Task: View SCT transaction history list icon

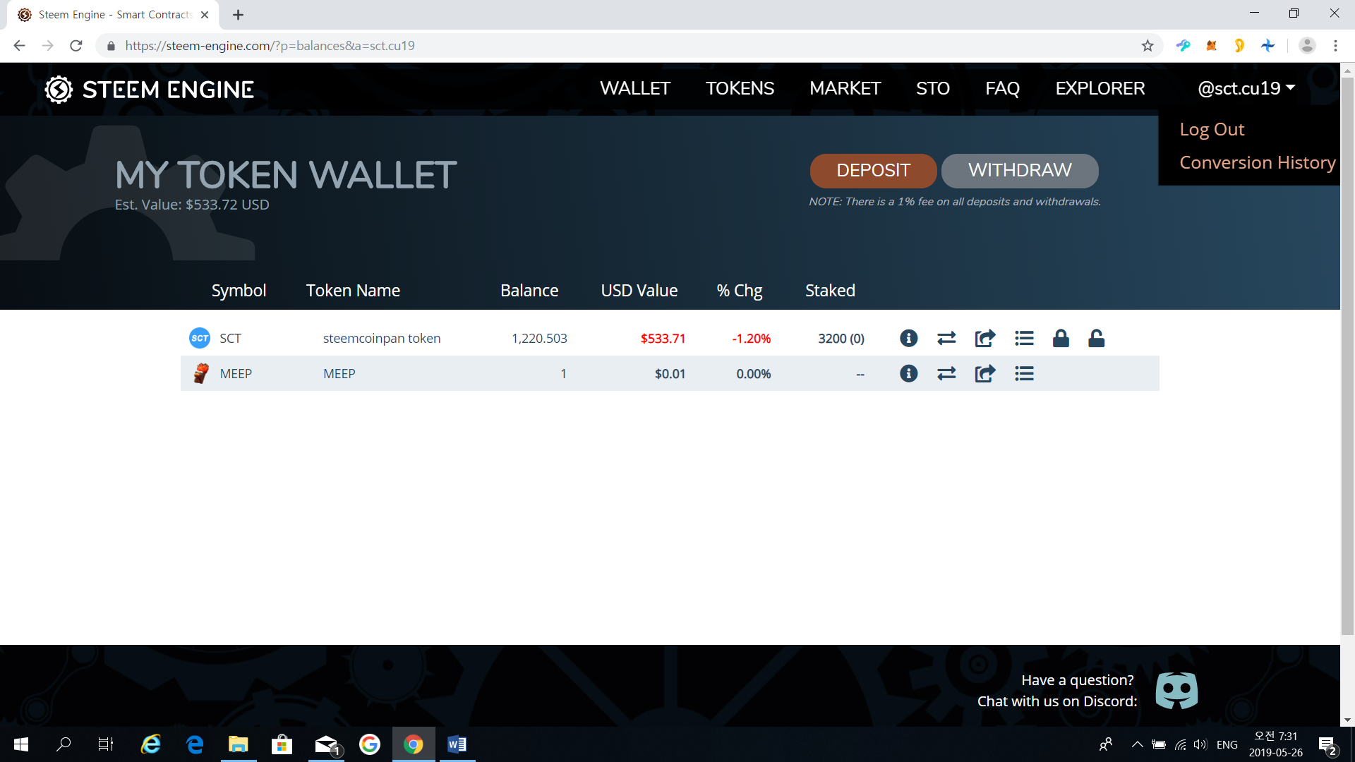Action: click(1024, 338)
